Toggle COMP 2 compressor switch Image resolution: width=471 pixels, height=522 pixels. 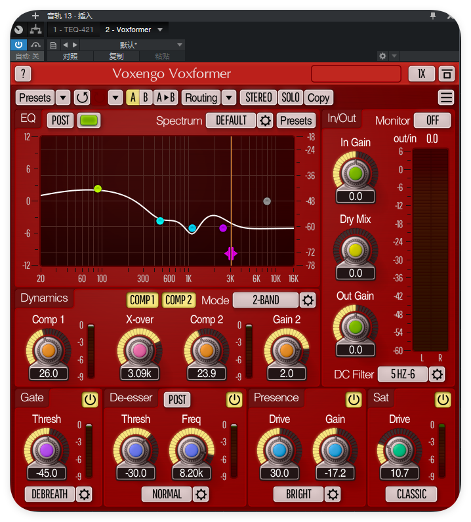(178, 300)
